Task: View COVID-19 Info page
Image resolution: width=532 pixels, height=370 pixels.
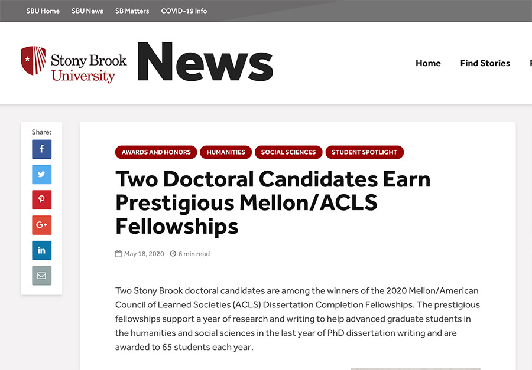Action: (184, 11)
